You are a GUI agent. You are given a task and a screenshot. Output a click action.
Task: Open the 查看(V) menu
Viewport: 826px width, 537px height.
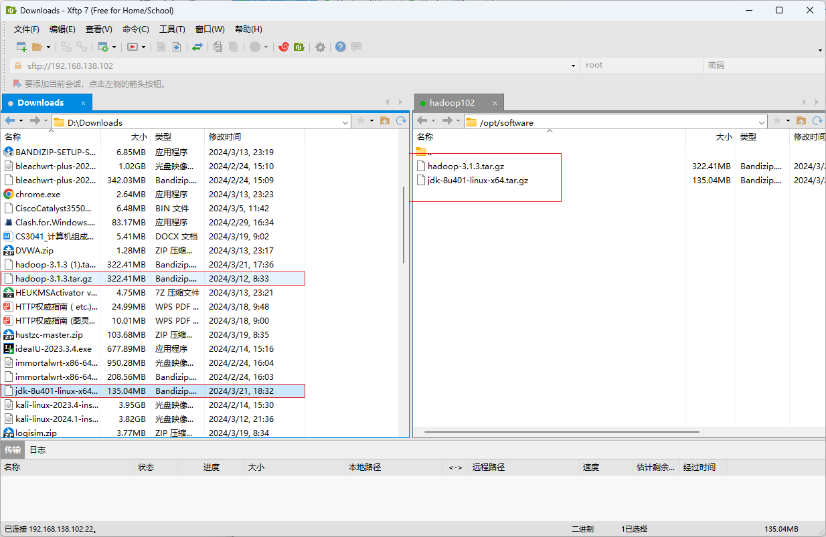pyautogui.click(x=99, y=29)
